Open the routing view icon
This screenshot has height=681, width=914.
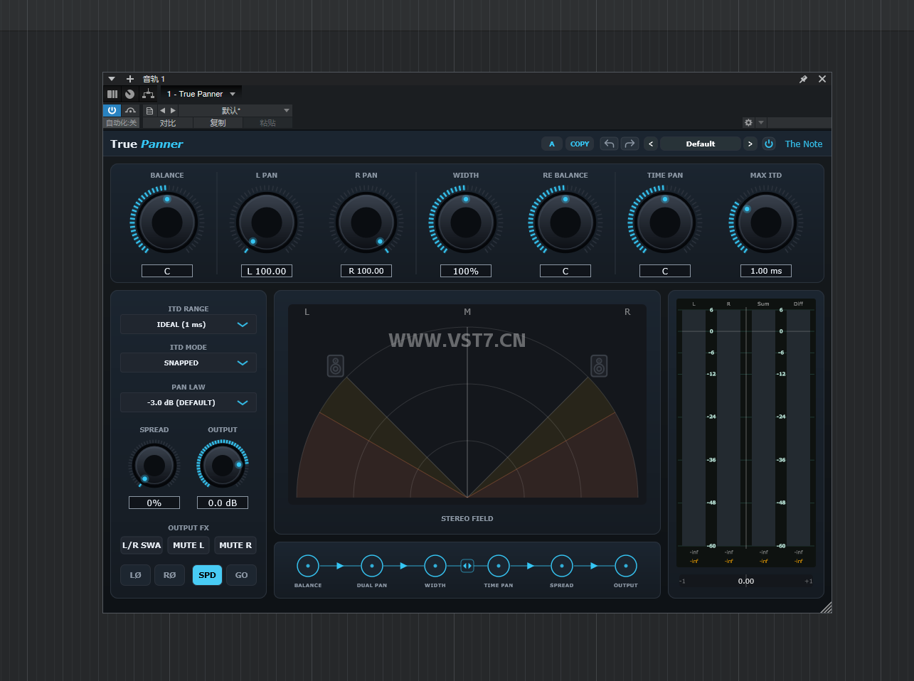click(148, 94)
